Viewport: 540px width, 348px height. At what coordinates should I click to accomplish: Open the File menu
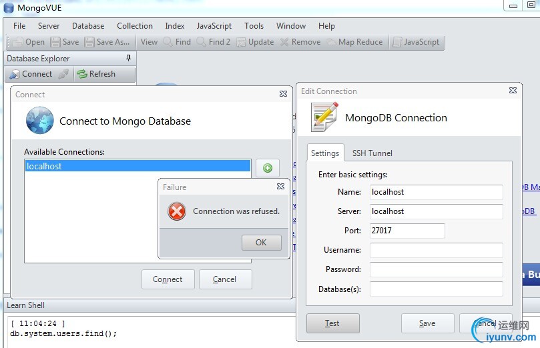click(19, 26)
